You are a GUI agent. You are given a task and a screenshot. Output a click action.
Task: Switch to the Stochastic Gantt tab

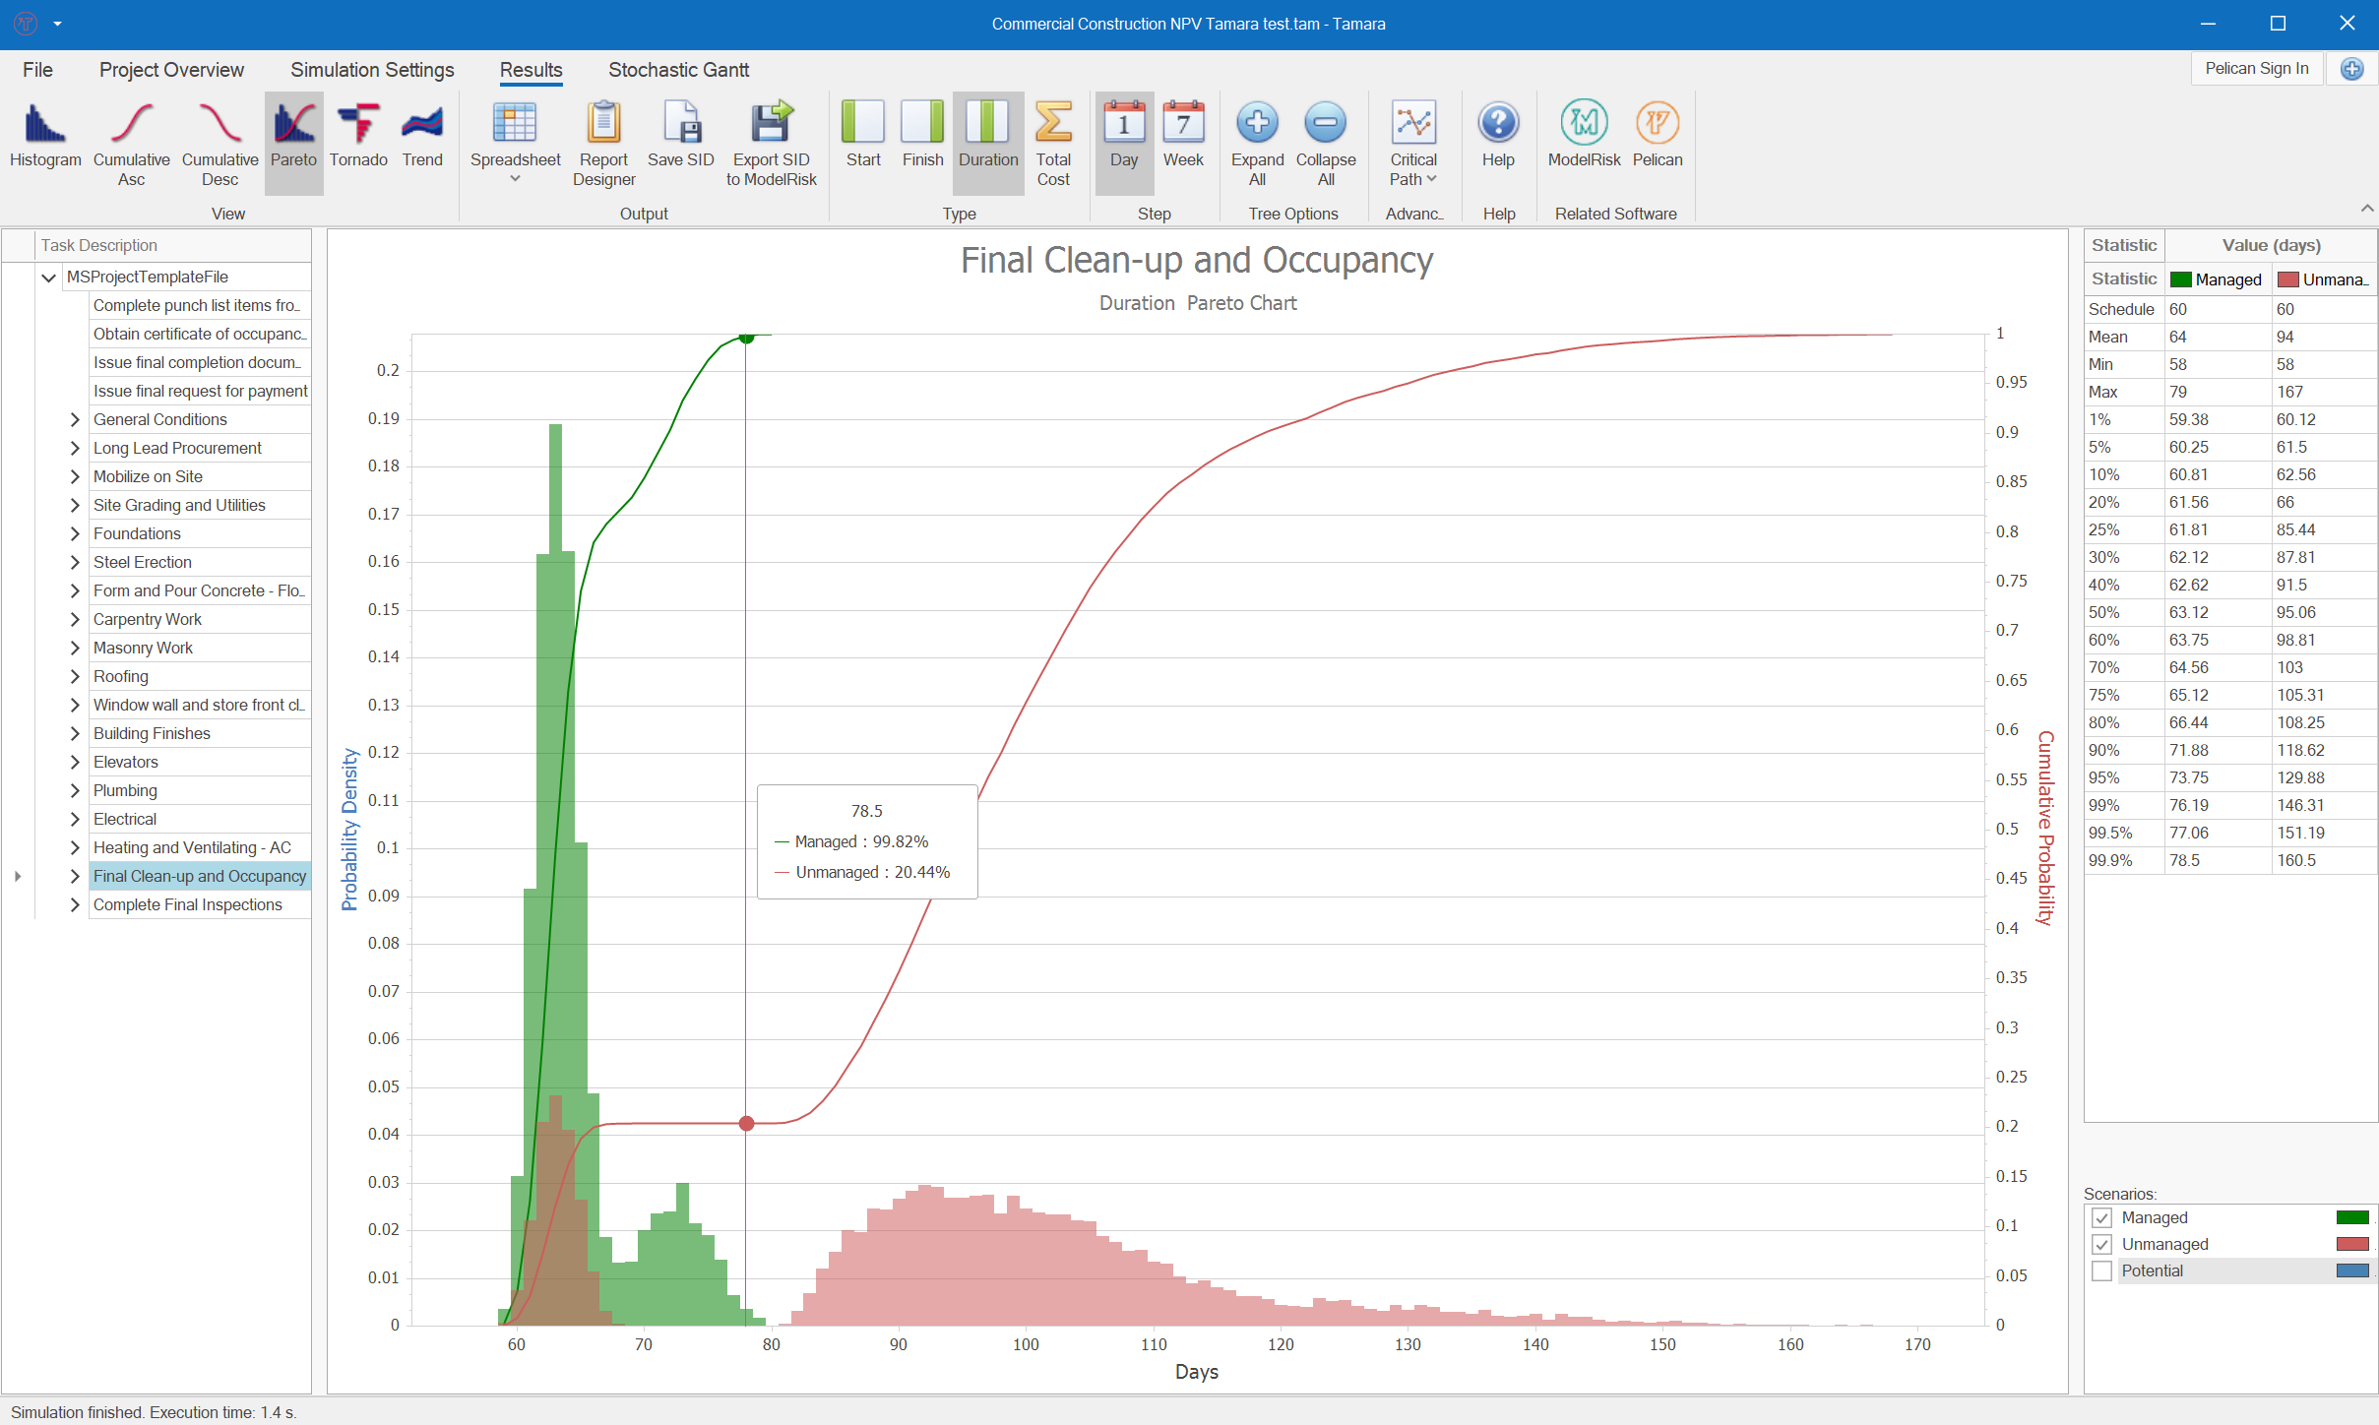678,70
